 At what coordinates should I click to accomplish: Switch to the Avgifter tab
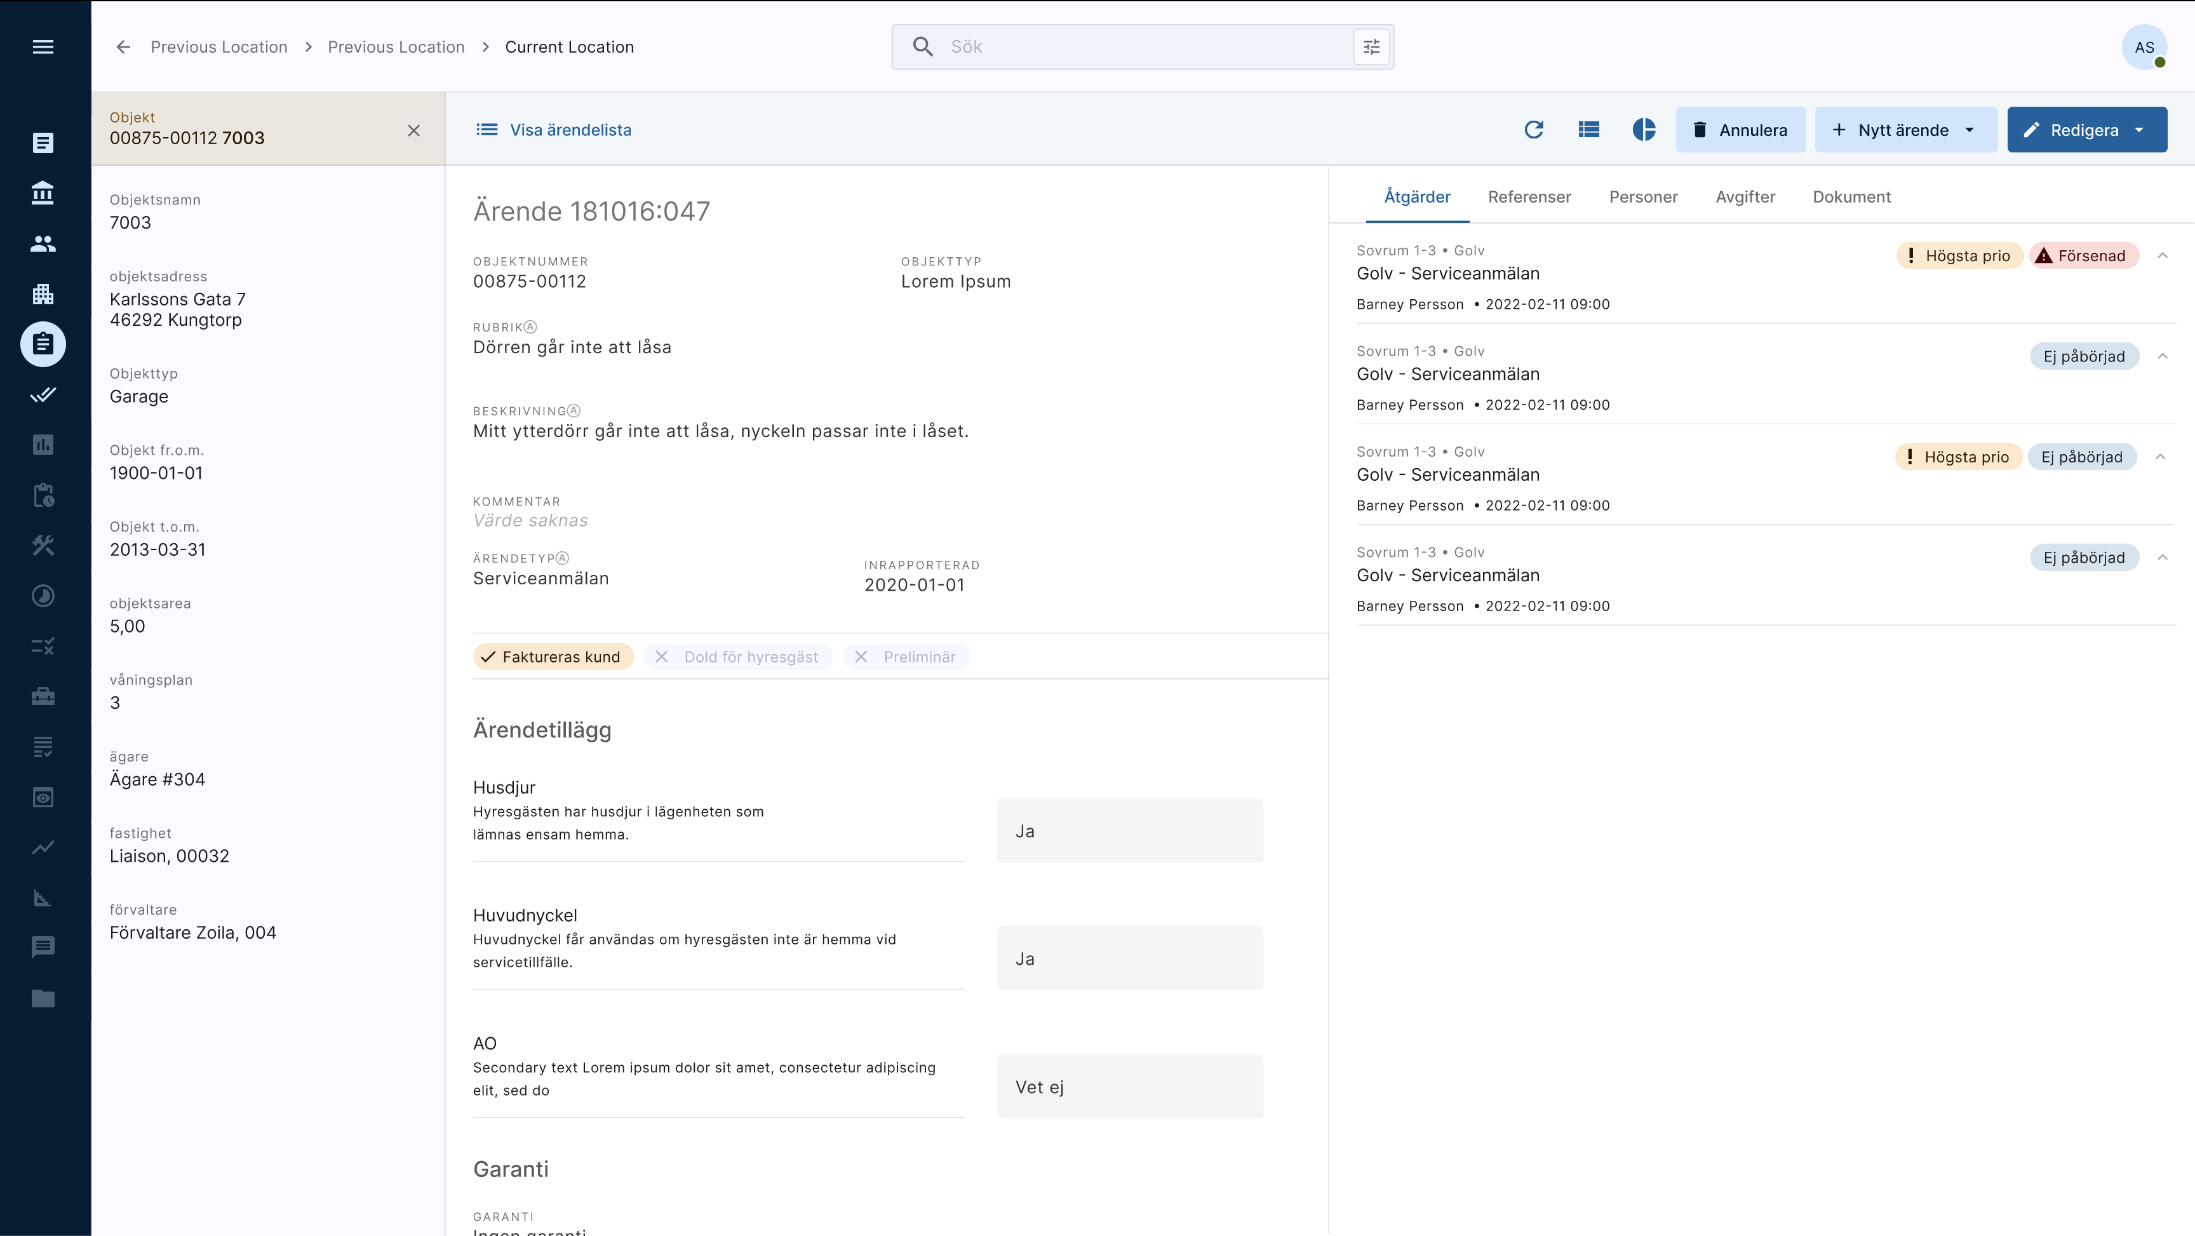click(x=1745, y=197)
